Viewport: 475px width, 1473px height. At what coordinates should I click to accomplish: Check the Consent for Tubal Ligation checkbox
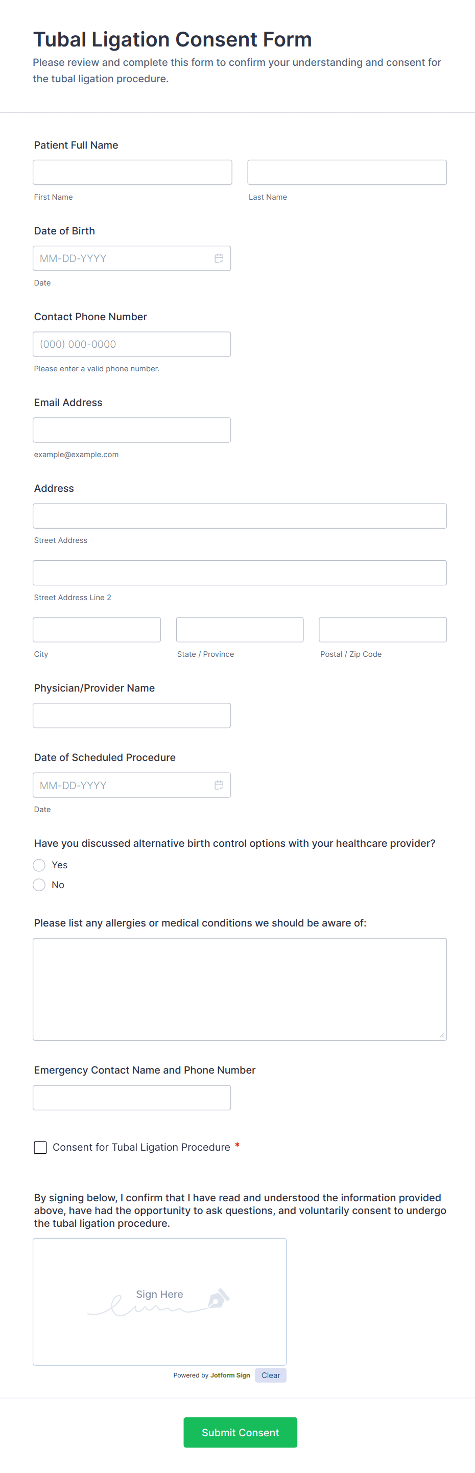click(x=40, y=1147)
